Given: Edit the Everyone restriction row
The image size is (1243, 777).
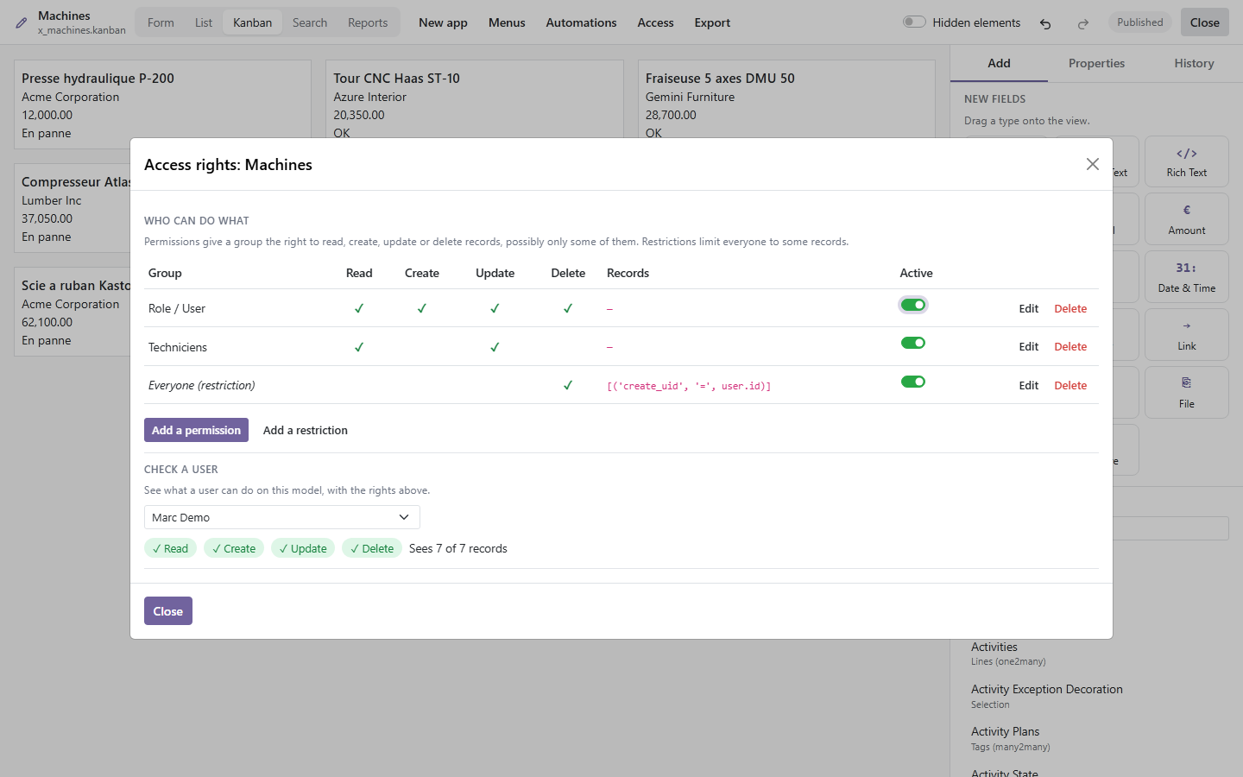Looking at the screenshot, I should tap(1028, 385).
